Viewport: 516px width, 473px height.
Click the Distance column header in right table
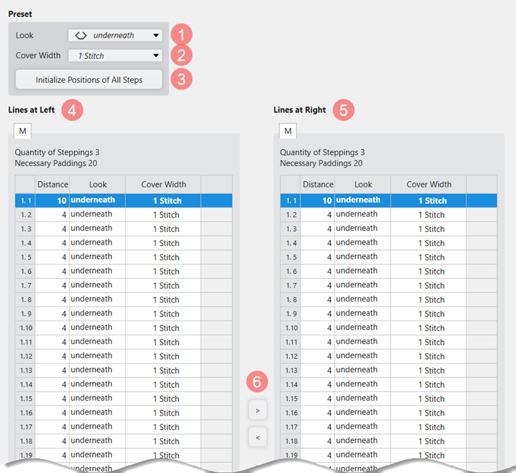[x=317, y=184]
